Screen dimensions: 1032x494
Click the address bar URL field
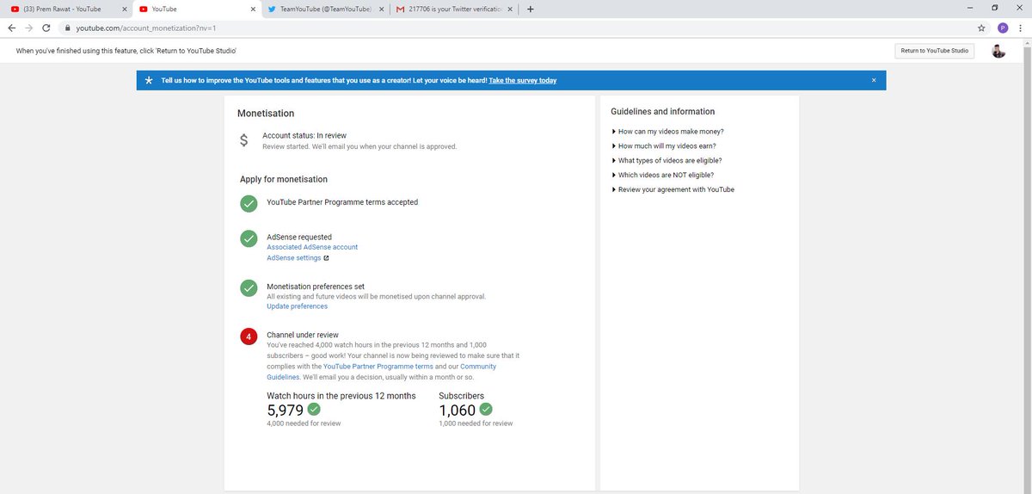(516, 28)
